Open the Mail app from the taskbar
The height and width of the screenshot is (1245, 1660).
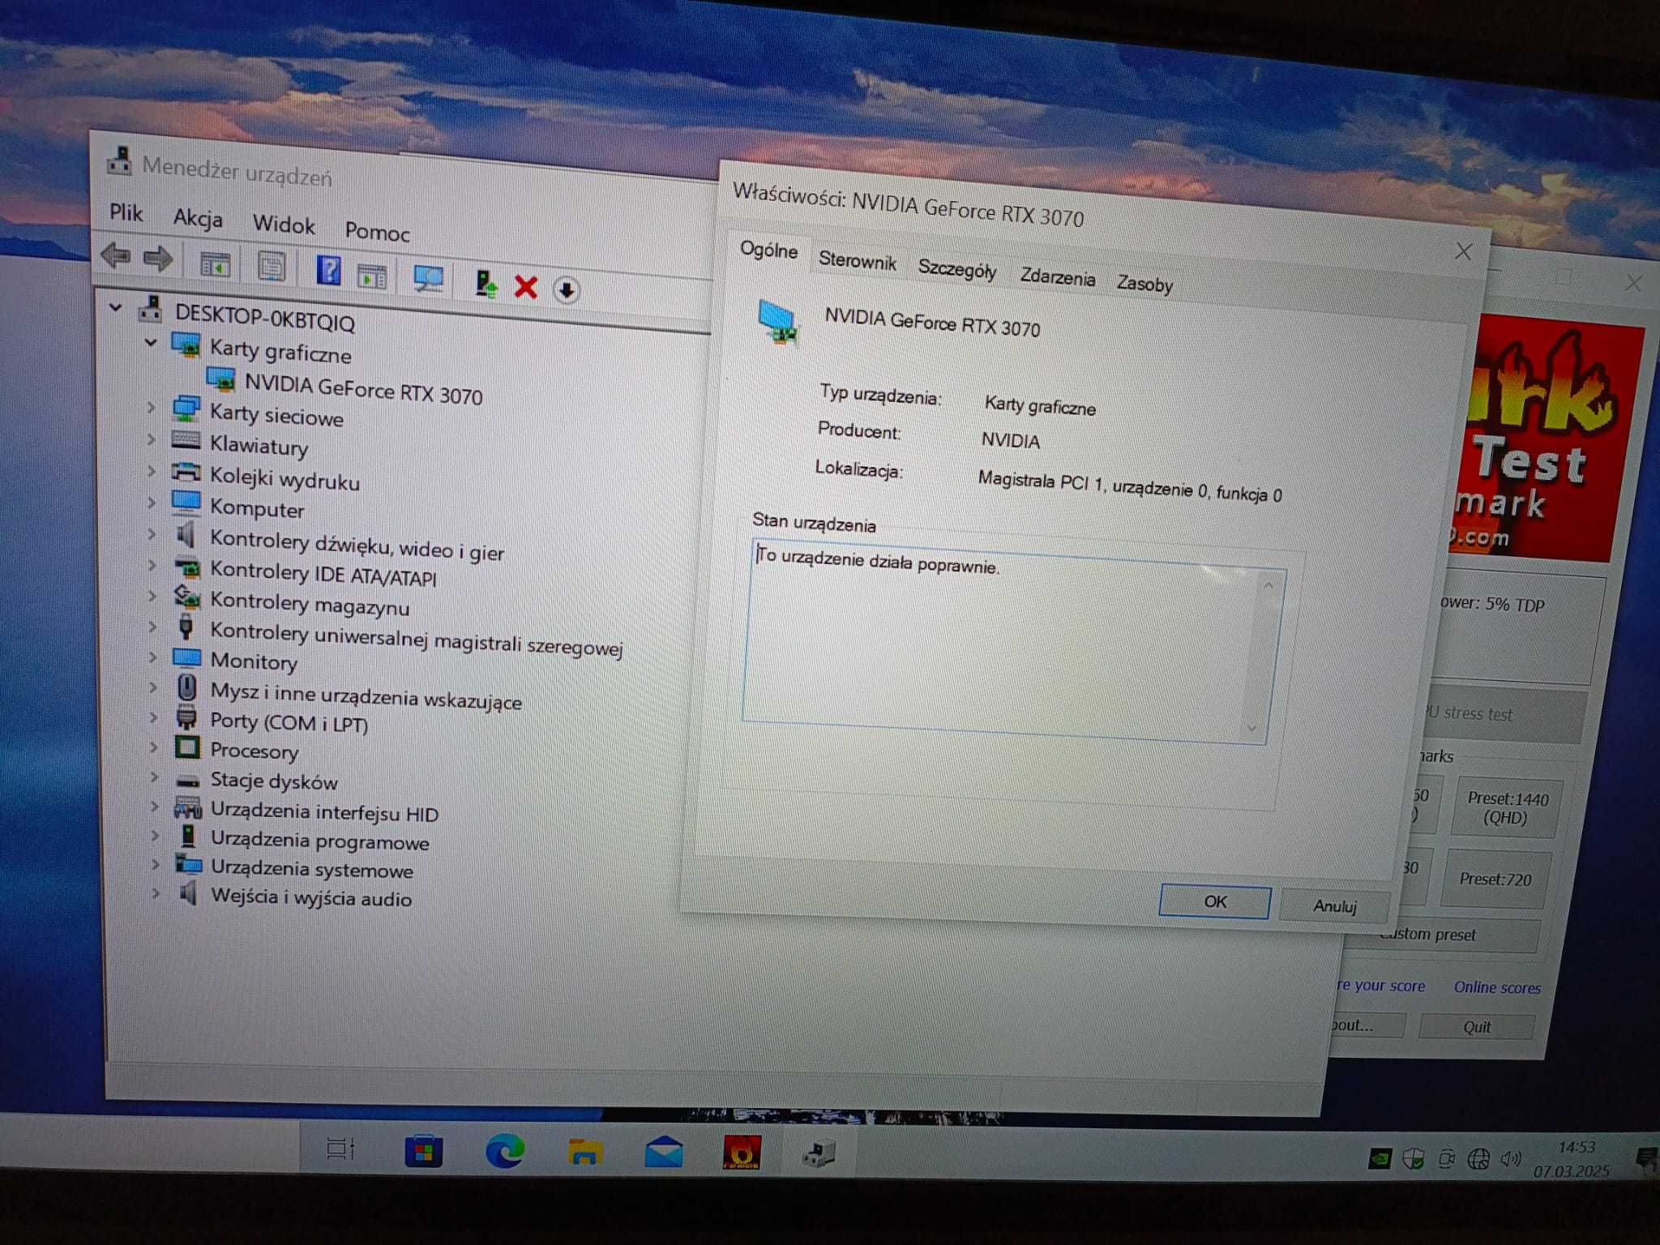point(664,1152)
